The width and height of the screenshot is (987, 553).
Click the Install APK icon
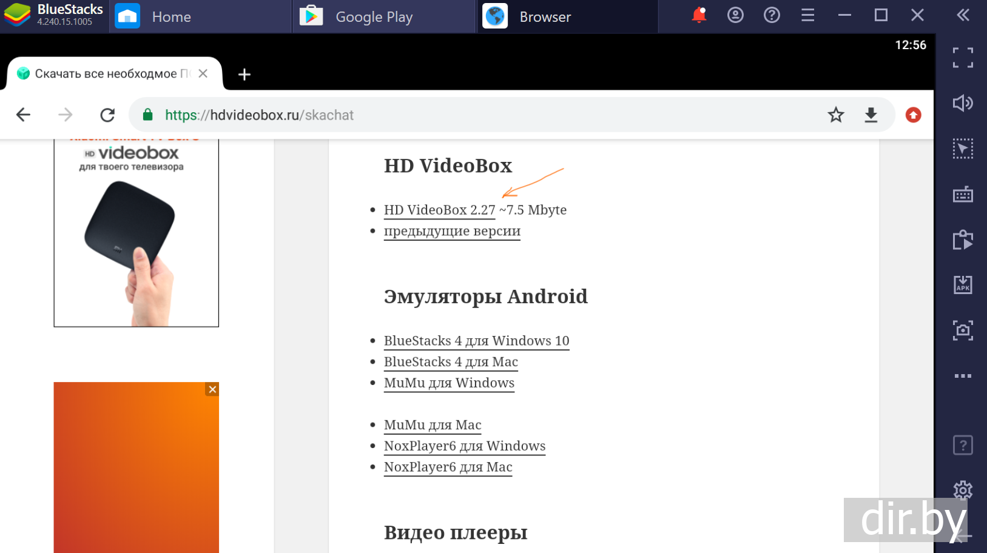(963, 285)
